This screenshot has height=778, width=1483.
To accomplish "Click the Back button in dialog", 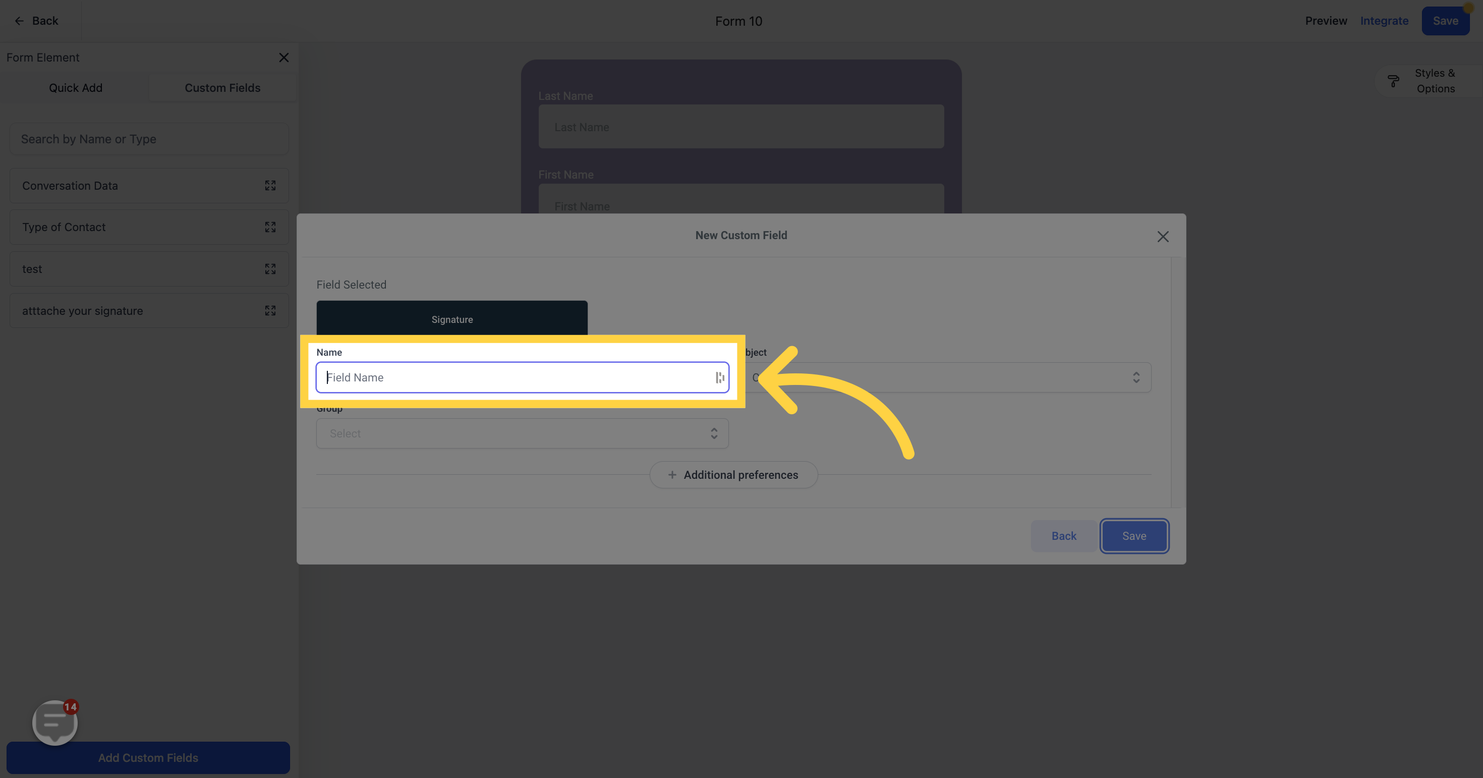I will coord(1063,536).
